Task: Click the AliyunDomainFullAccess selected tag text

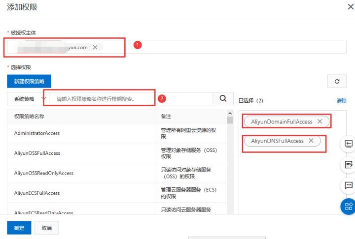Action: (282, 122)
